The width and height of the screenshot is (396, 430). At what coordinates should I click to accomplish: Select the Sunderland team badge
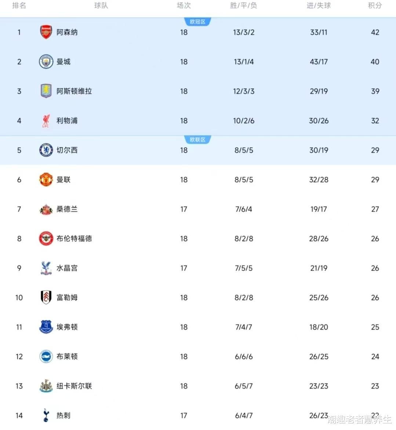pyautogui.click(x=46, y=209)
